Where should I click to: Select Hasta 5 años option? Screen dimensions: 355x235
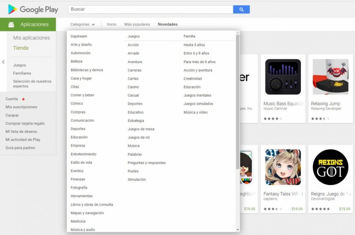(194, 45)
